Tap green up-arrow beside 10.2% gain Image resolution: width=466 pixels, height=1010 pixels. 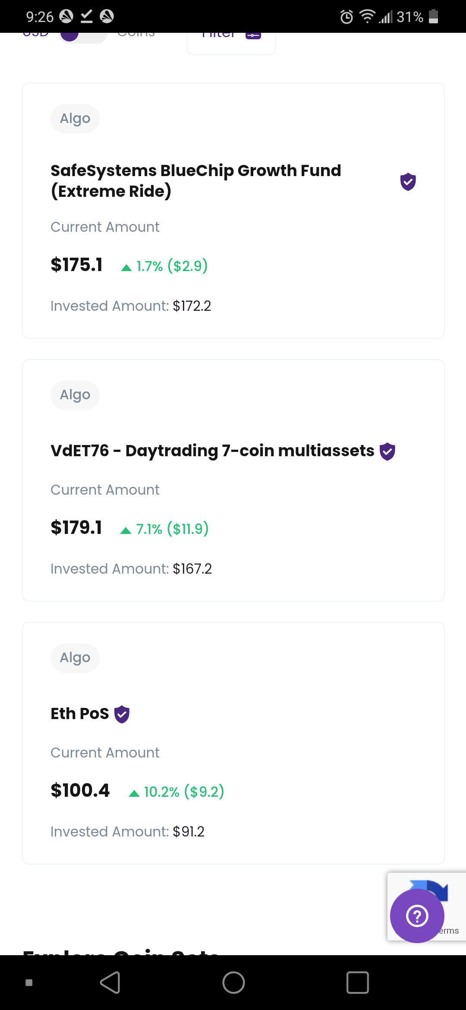(134, 793)
